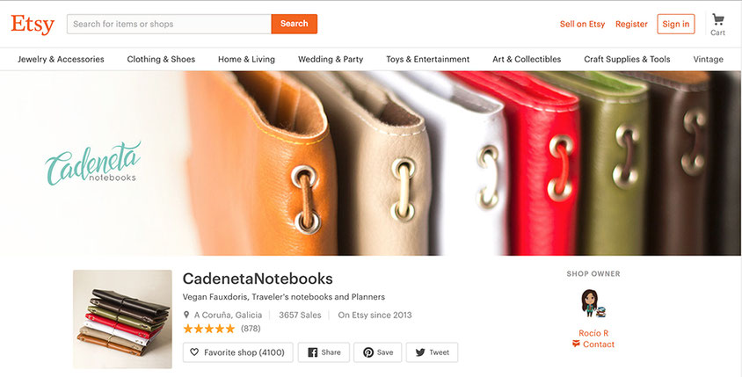The image size is (742, 377).
Task: Open the Home & Living category
Action: pos(246,59)
